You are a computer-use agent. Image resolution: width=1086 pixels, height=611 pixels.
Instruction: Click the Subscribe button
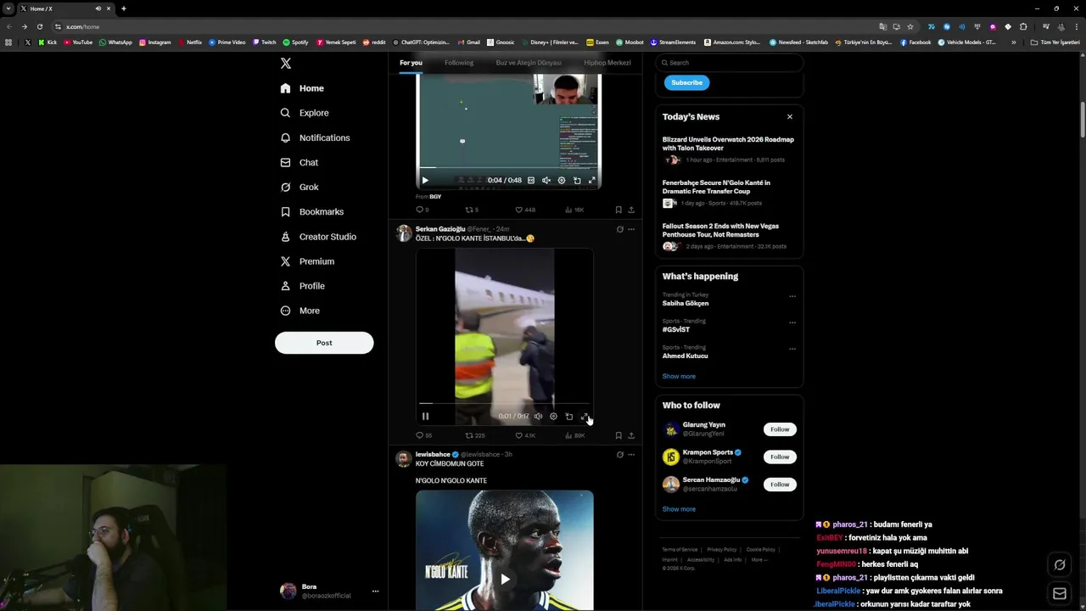687,82
